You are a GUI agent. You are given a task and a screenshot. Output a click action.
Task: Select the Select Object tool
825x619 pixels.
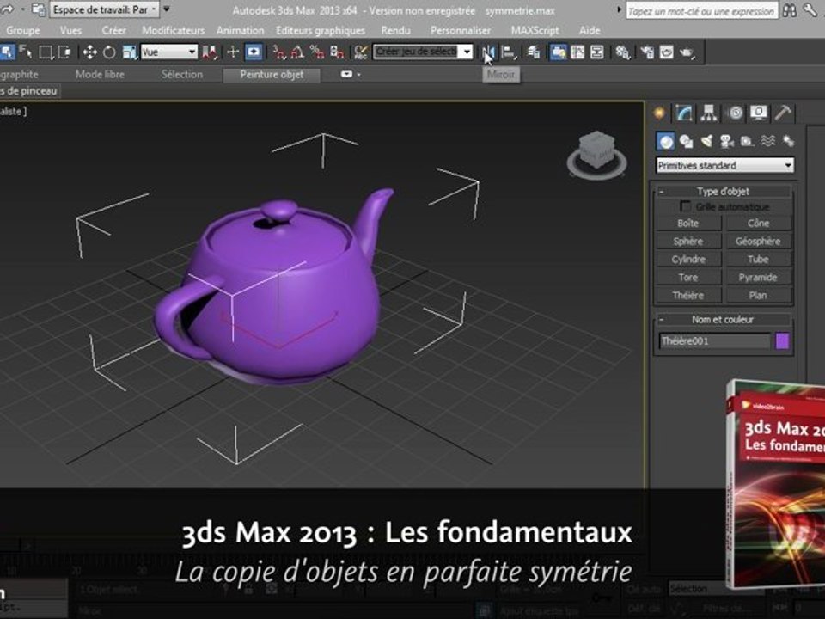(x=6, y=52)
